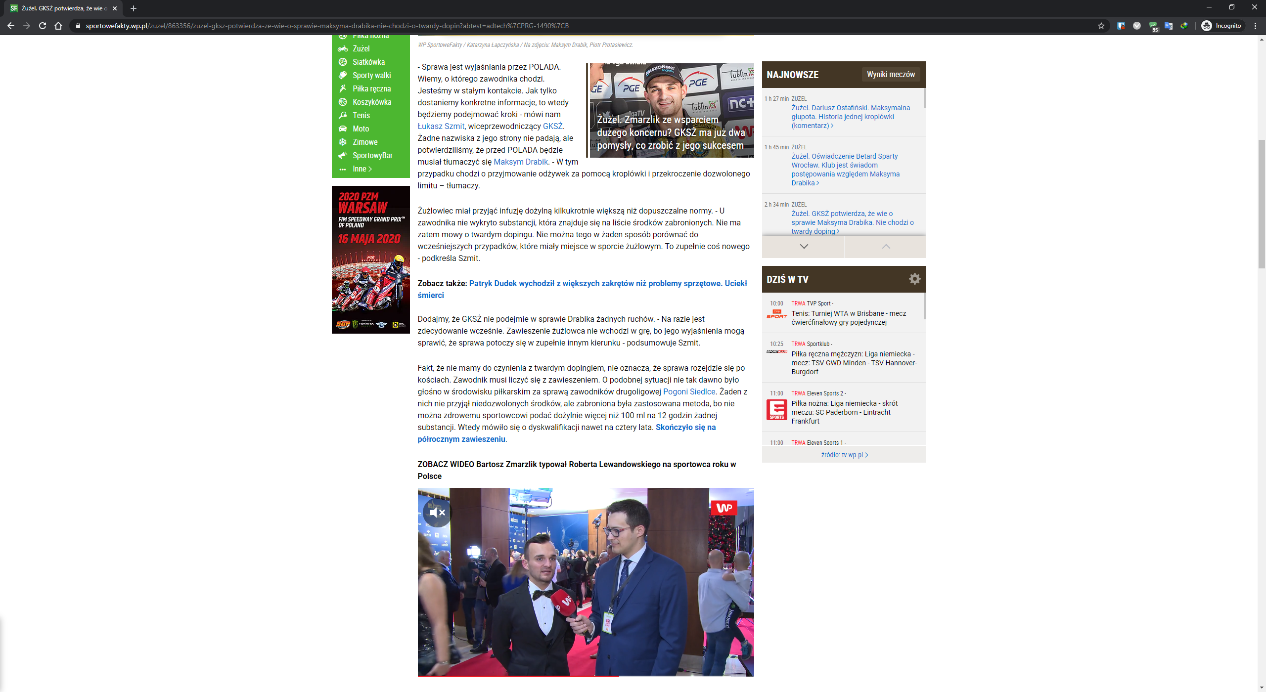Screen dimensions: 1266x692
Task: Click the Sporty walki glove icon
Action: [344, 75]
